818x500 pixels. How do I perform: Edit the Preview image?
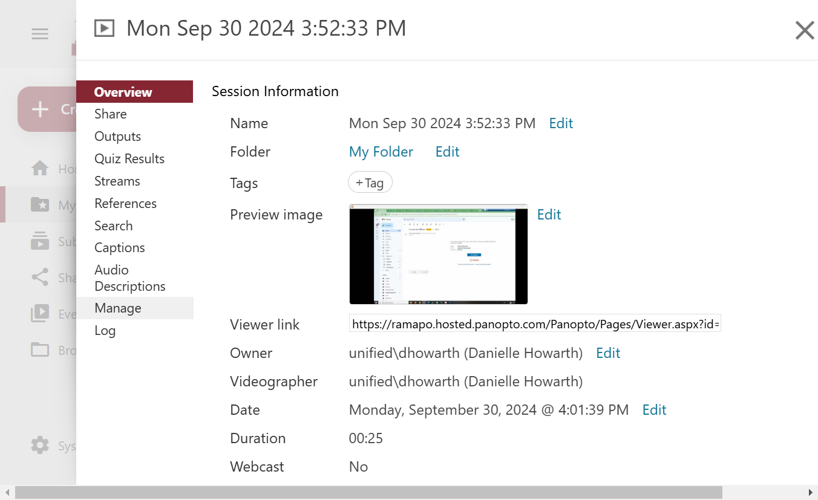pos(549,215)
